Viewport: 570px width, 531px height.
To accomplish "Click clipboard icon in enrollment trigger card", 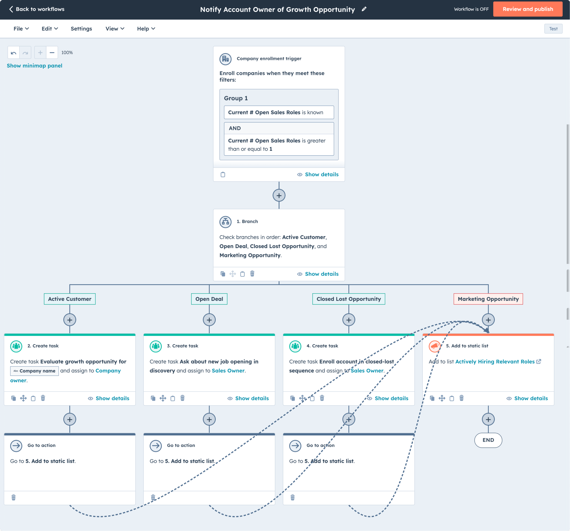I will [x=223, y=175].
